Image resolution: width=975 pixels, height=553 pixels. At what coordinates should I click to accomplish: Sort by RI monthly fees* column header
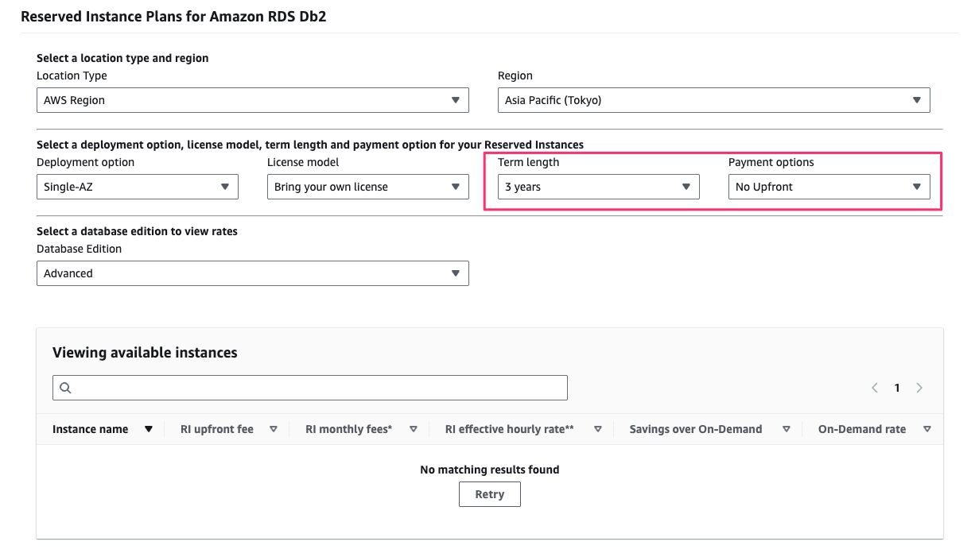(349, 429)
